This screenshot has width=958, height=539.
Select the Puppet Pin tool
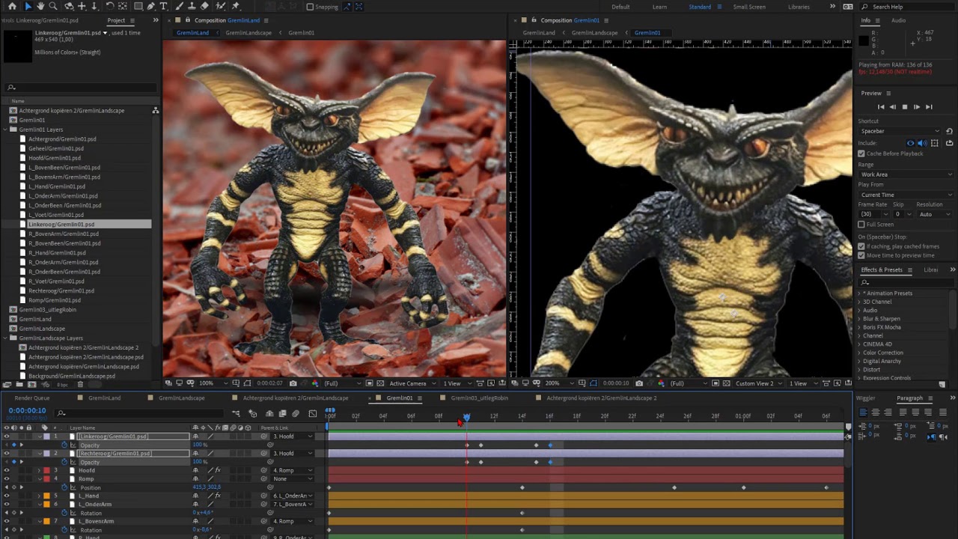[x=236, y=6]
